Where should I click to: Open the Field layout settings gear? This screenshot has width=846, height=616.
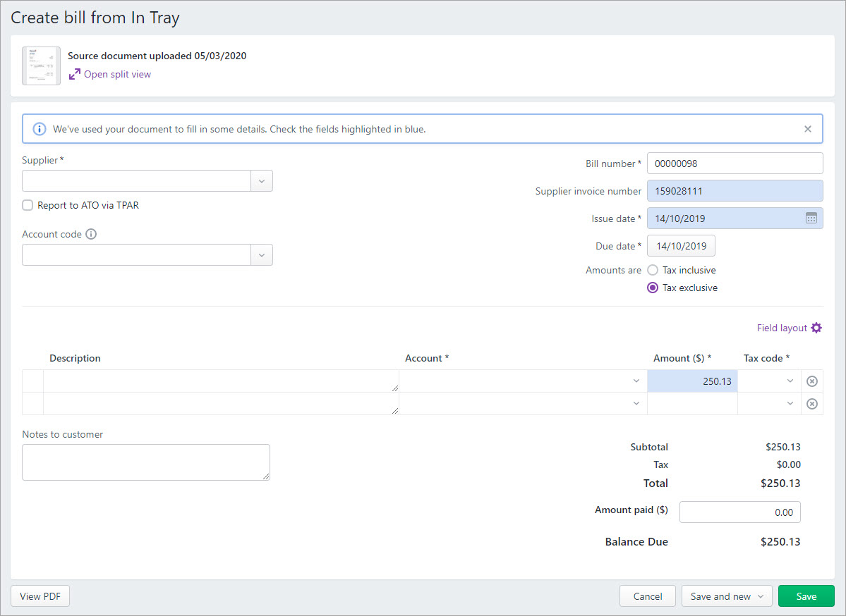click(x=816, y=327)
